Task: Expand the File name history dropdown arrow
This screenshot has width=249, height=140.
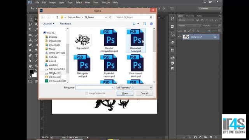Action: 112,87
